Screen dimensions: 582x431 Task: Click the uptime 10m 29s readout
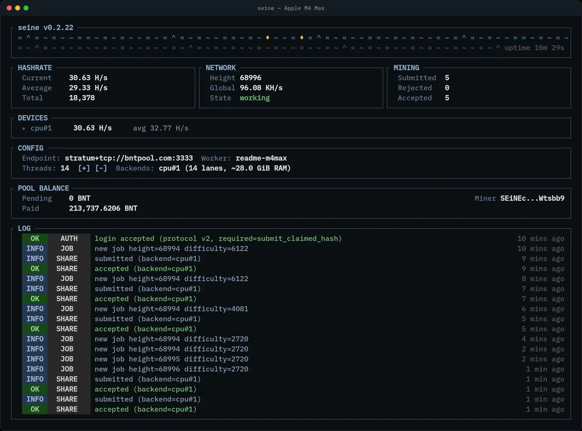(x=534, y=48)
